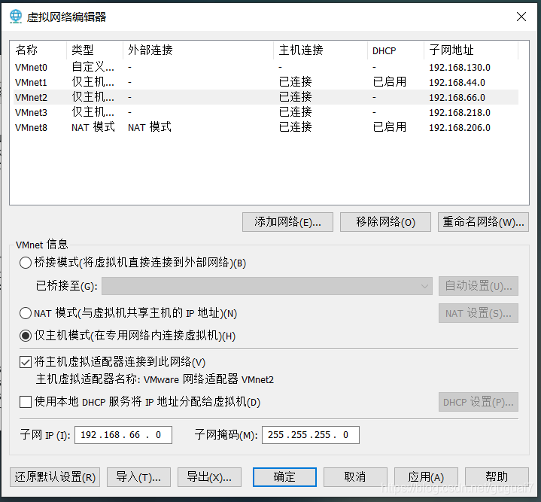Select the 桥接模式 radio button
The width and height of the screenshot is (541, 502).
point(26,263)
